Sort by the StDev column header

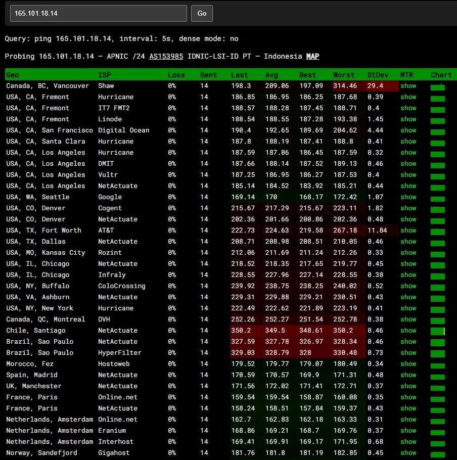pyautogui.click(x=378, y=75)
